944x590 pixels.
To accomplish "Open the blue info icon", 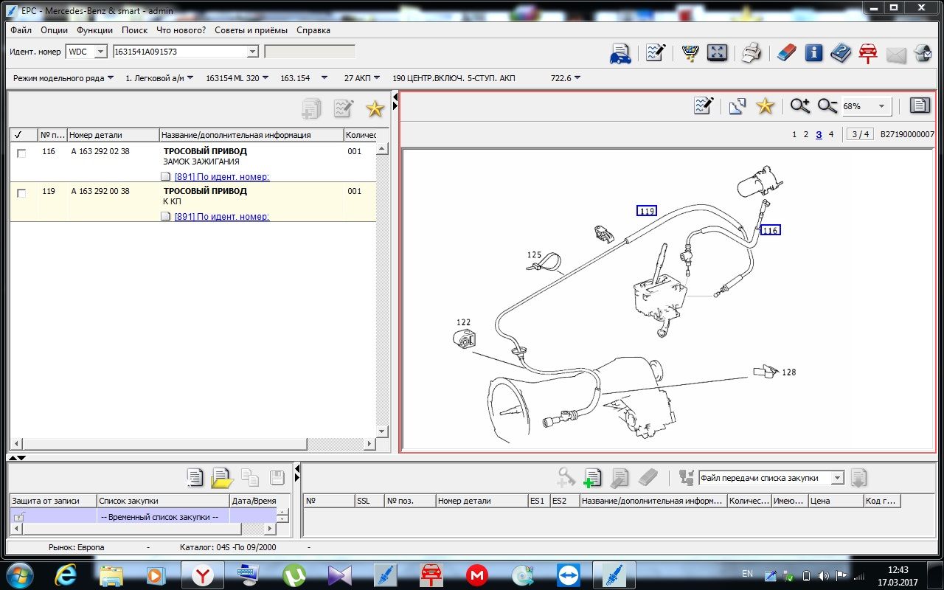I will [813, 53].
